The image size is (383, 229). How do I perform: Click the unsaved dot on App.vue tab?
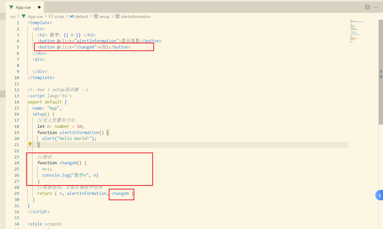[39, 7]
